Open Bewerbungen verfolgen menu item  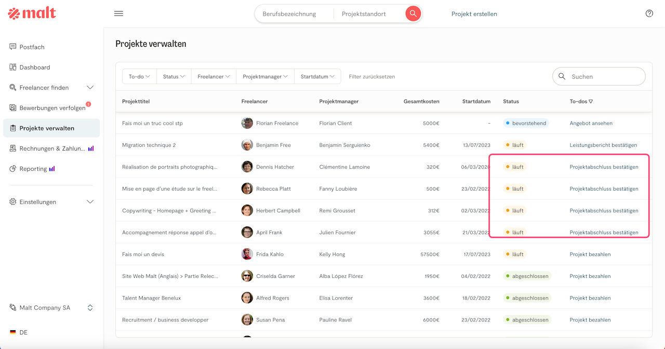click(52, 108)
